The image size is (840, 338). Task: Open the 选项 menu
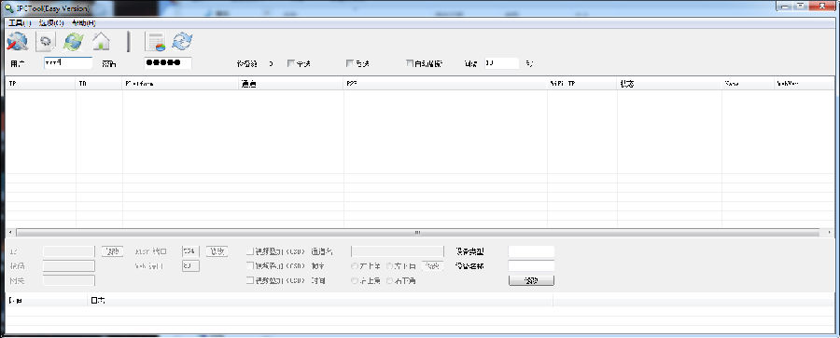pos(51,23)
